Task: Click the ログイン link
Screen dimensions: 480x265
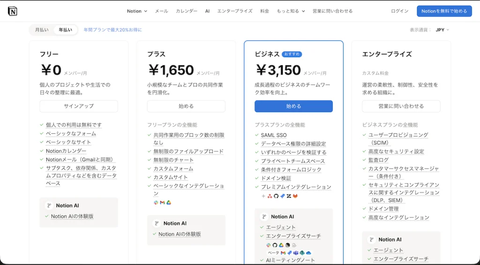Action: [399, 11]
